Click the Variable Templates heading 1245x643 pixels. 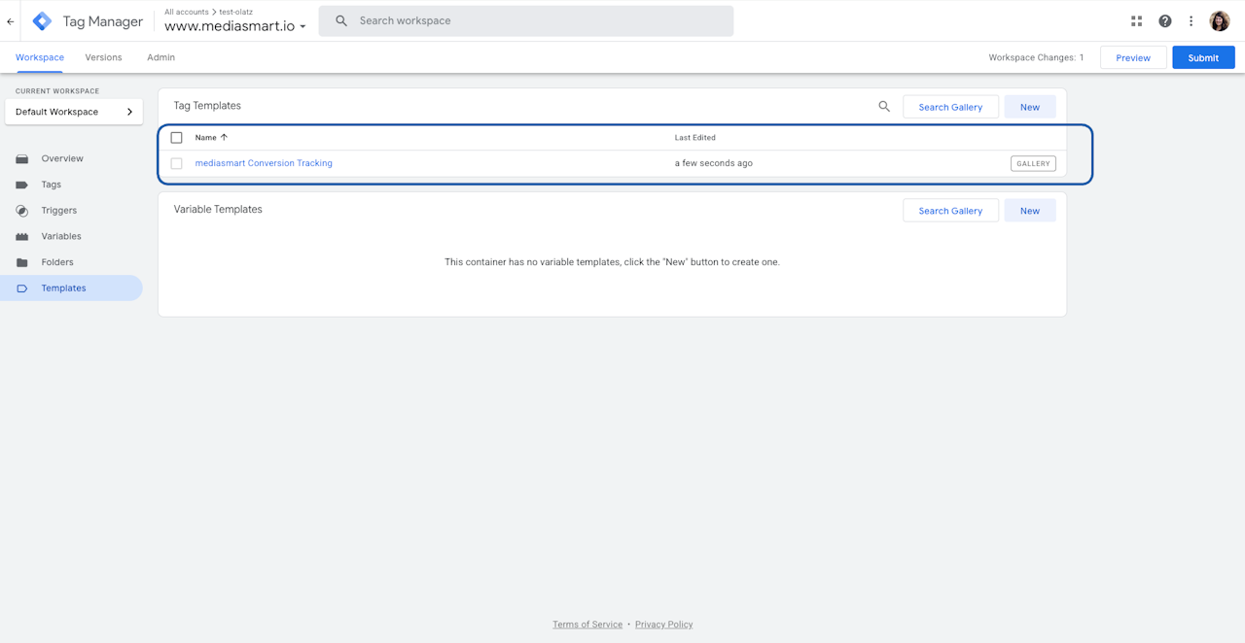[218, 210]
